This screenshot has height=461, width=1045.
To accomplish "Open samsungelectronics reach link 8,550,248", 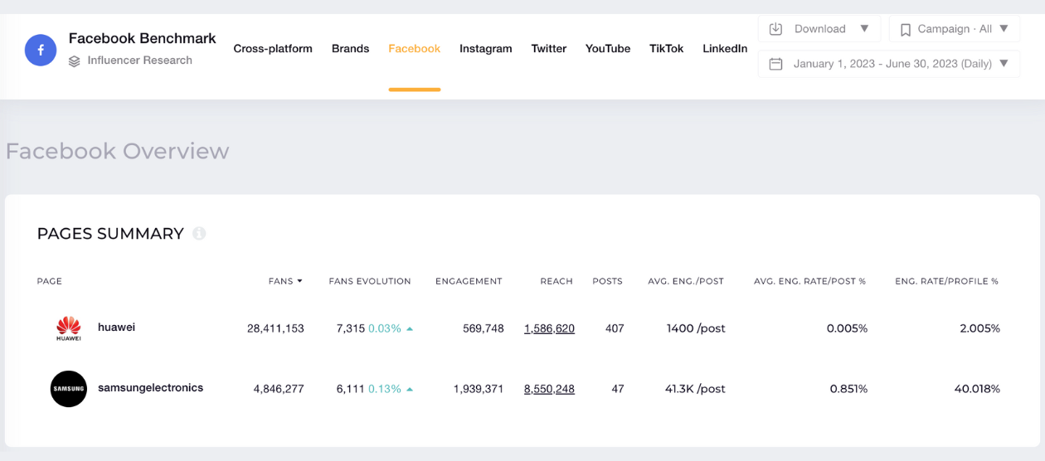I will [549, 389].
